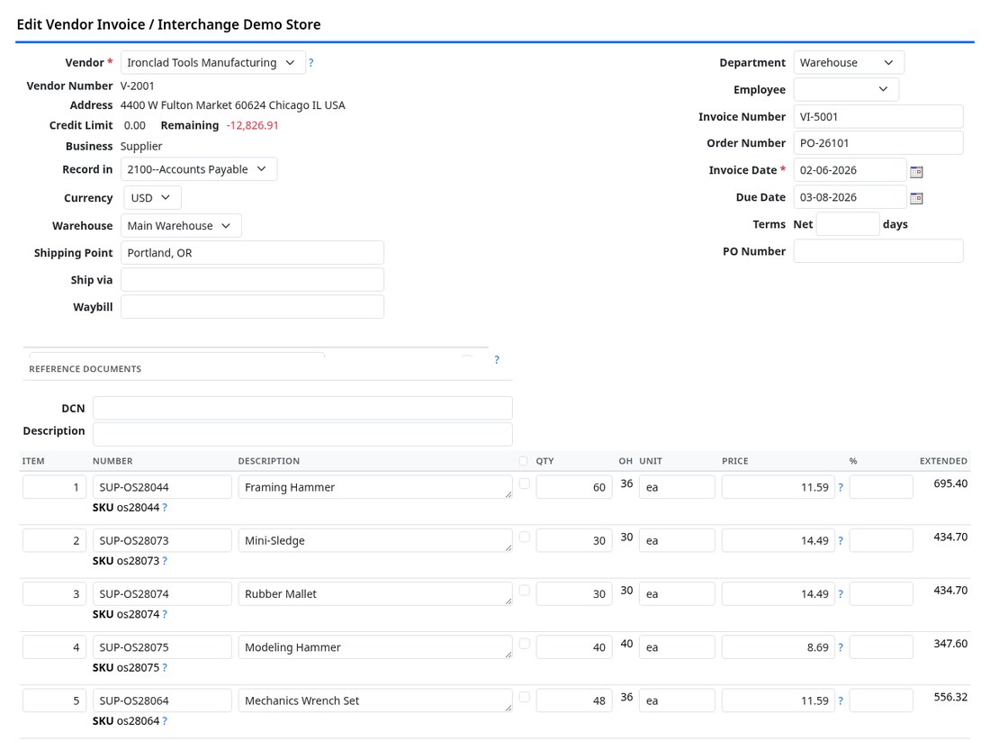Click the help question mark beside Vendor
Image resolution: width=990 pixels, height=741 pixels.
click(310, 62)
